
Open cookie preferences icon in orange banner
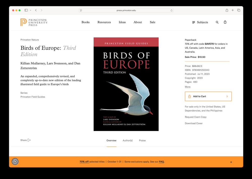coord(15,161)
